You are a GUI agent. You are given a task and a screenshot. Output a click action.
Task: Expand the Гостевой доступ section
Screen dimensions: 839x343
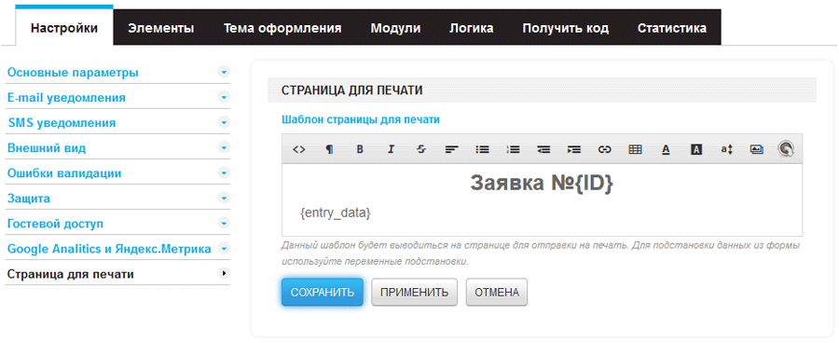click(224, 223)
